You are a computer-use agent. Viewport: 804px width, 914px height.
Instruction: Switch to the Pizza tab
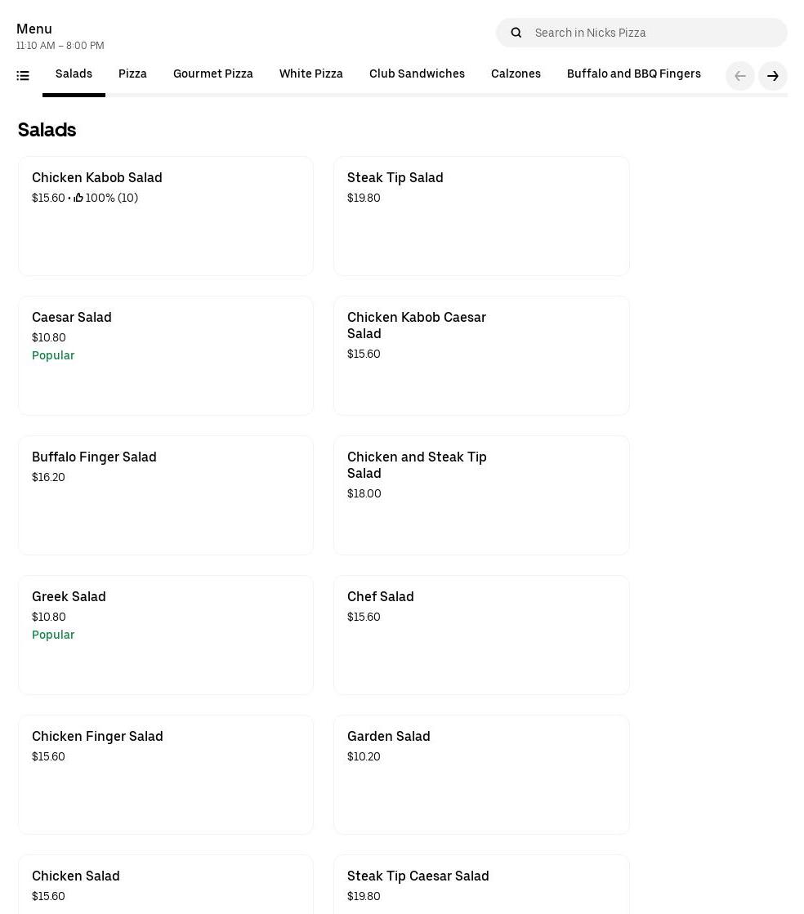pyautogui.click(x=132, y=74)
